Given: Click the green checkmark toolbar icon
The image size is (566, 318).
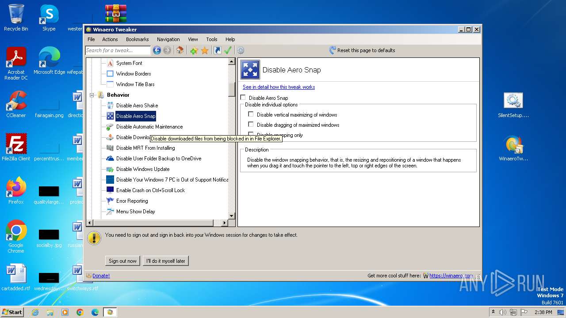Looking at the screenshot, I should click(x=228, y=50).
